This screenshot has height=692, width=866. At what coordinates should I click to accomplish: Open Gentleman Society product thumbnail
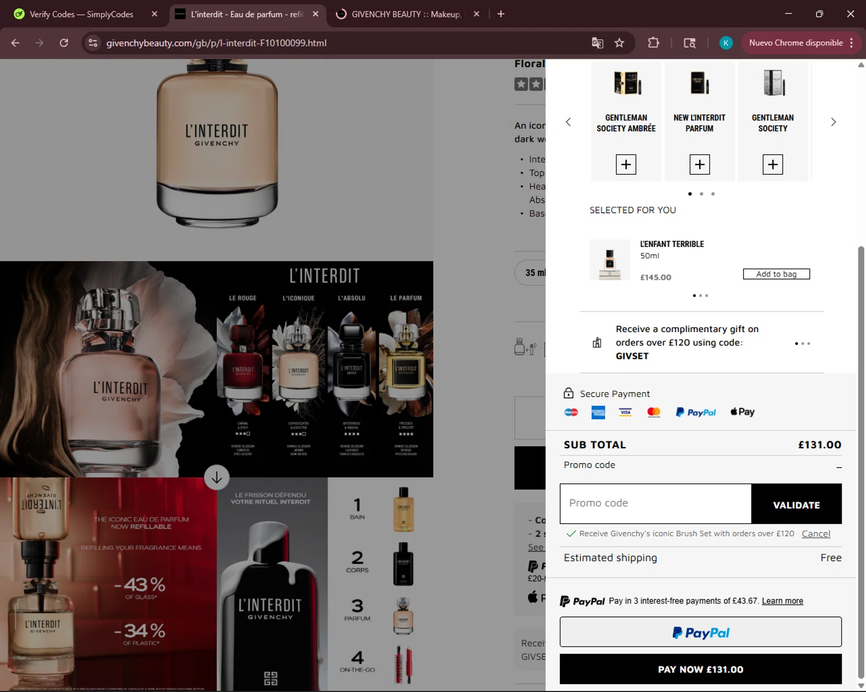pyautogui.click(x=774, y=83)
